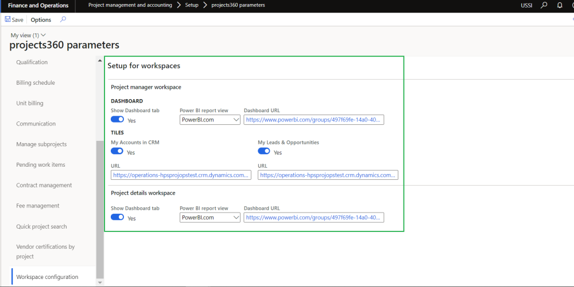Select the Contract management tab
574x287 pixels.
tap(44, 185)
